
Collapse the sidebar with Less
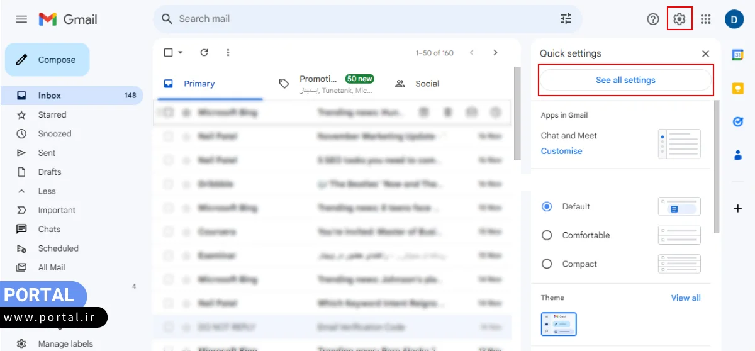click(x=47, y=191)
